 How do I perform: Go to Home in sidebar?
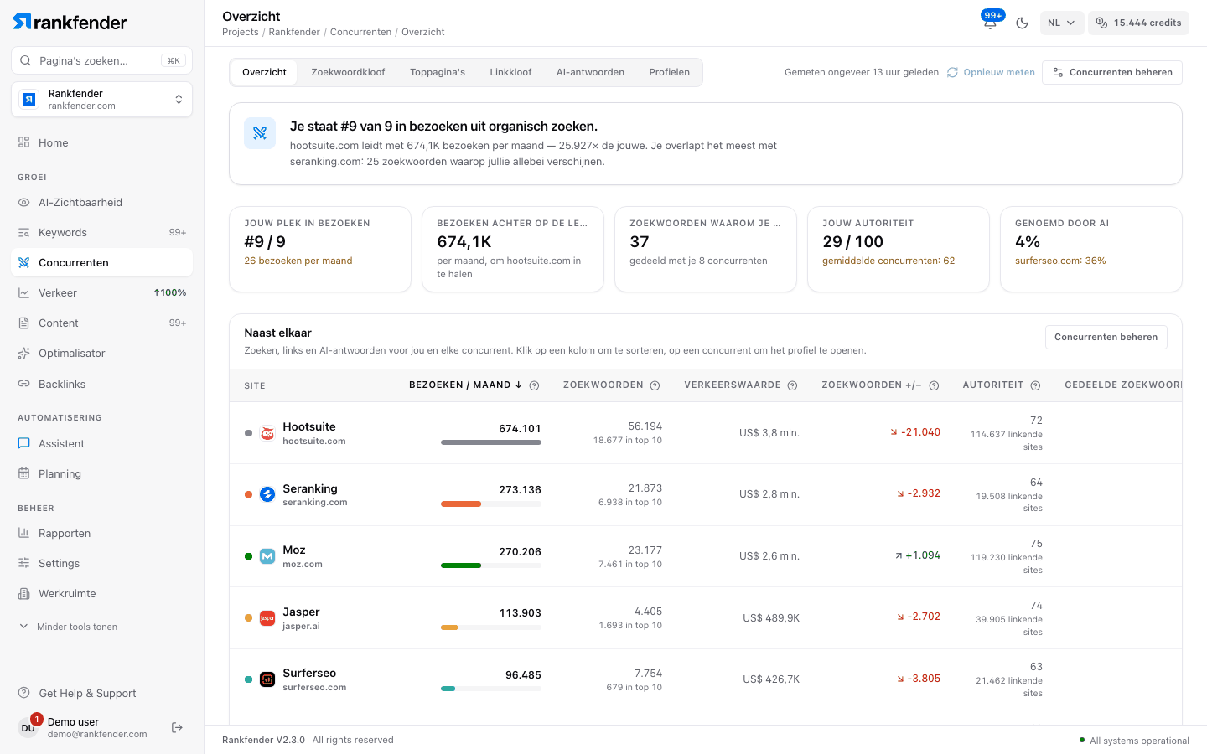tap(101, 142)
